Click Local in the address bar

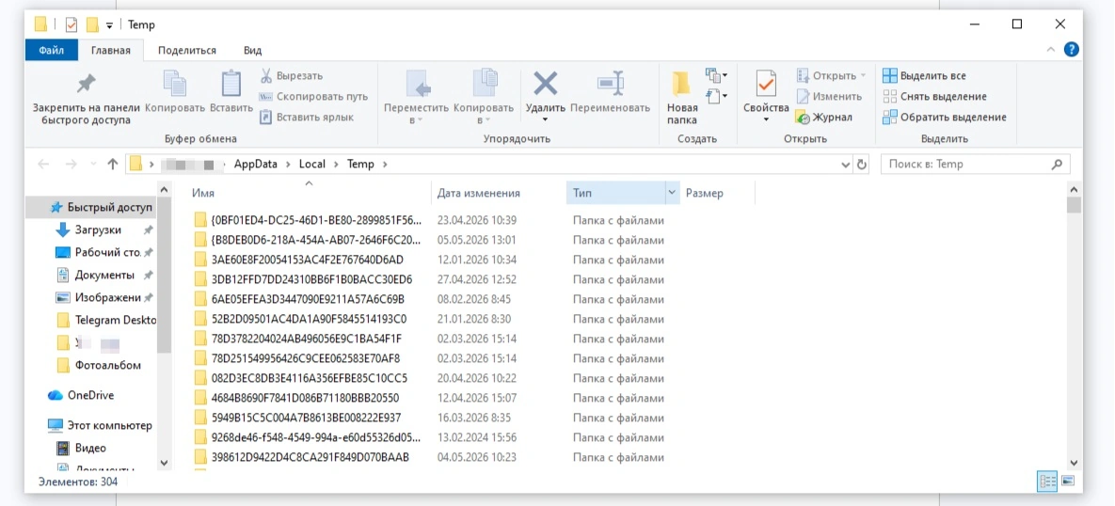pos(311,165)
